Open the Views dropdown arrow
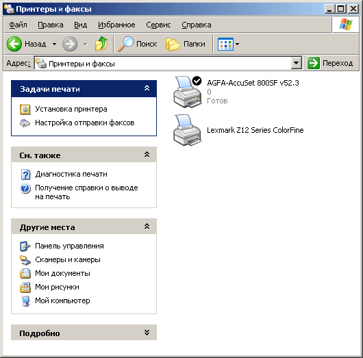Viewport: 363px width, 358px height. pyautogui.click(x=237, y=44)
